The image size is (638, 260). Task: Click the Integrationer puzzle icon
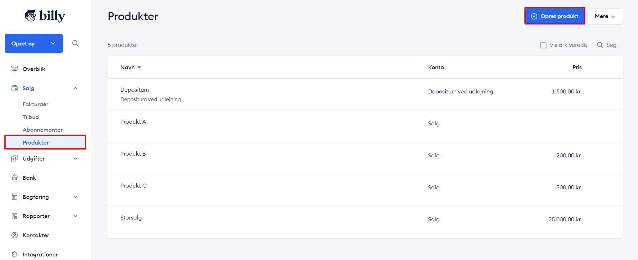[15, 254]
